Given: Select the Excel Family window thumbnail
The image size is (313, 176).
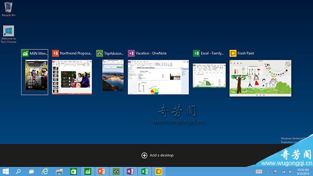Looking at the screenshot, I should click(209, 76).
